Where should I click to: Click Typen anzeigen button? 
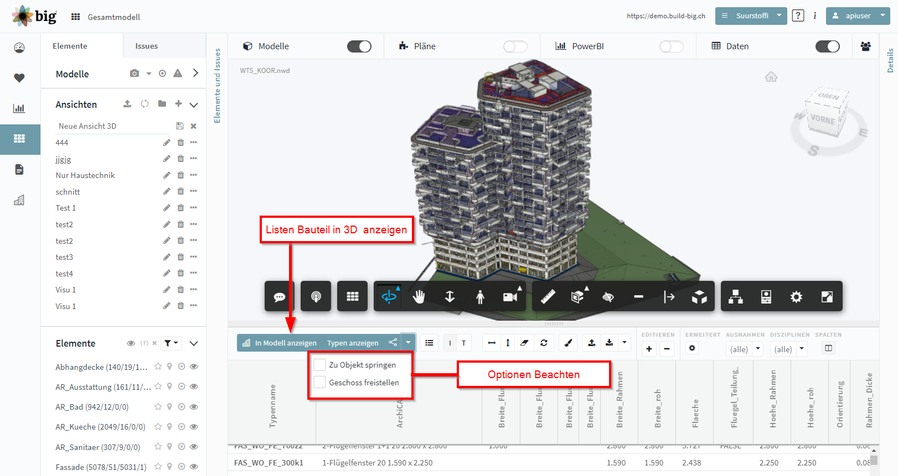pyautogui.click(x=353, y=343)
